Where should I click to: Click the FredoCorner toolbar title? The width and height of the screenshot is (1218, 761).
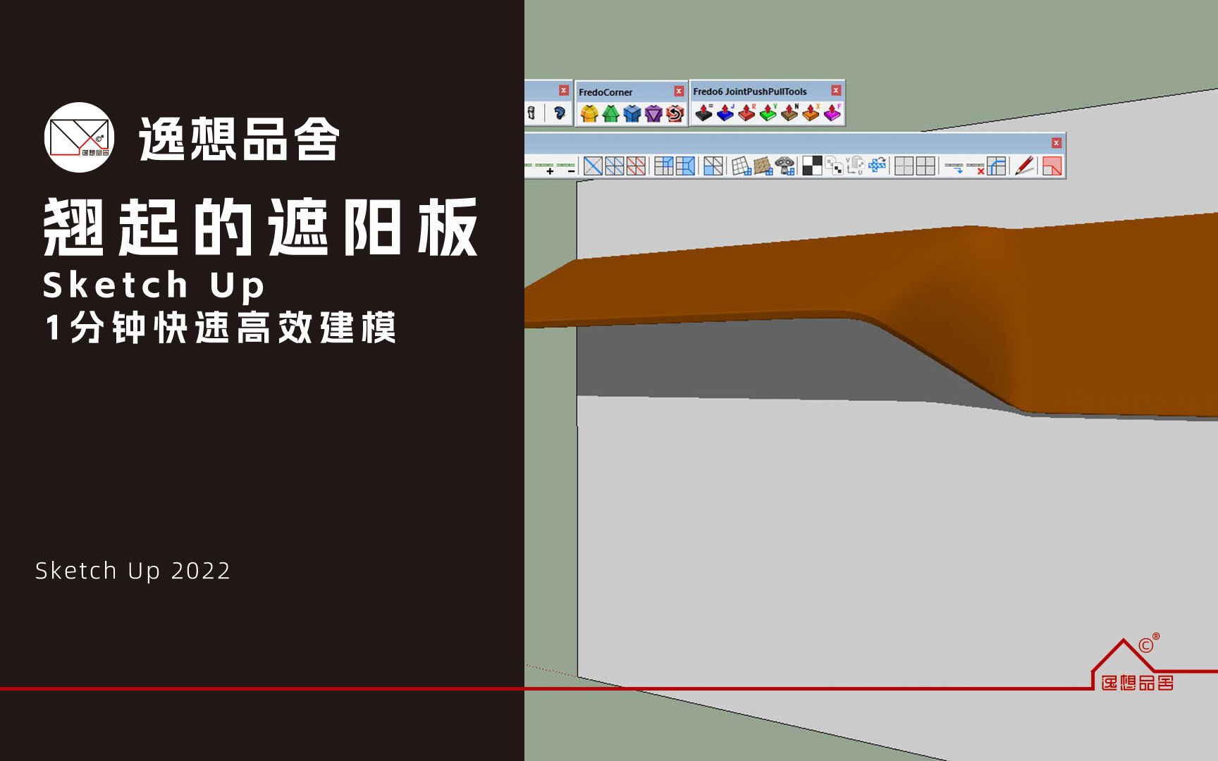[605, 92]
